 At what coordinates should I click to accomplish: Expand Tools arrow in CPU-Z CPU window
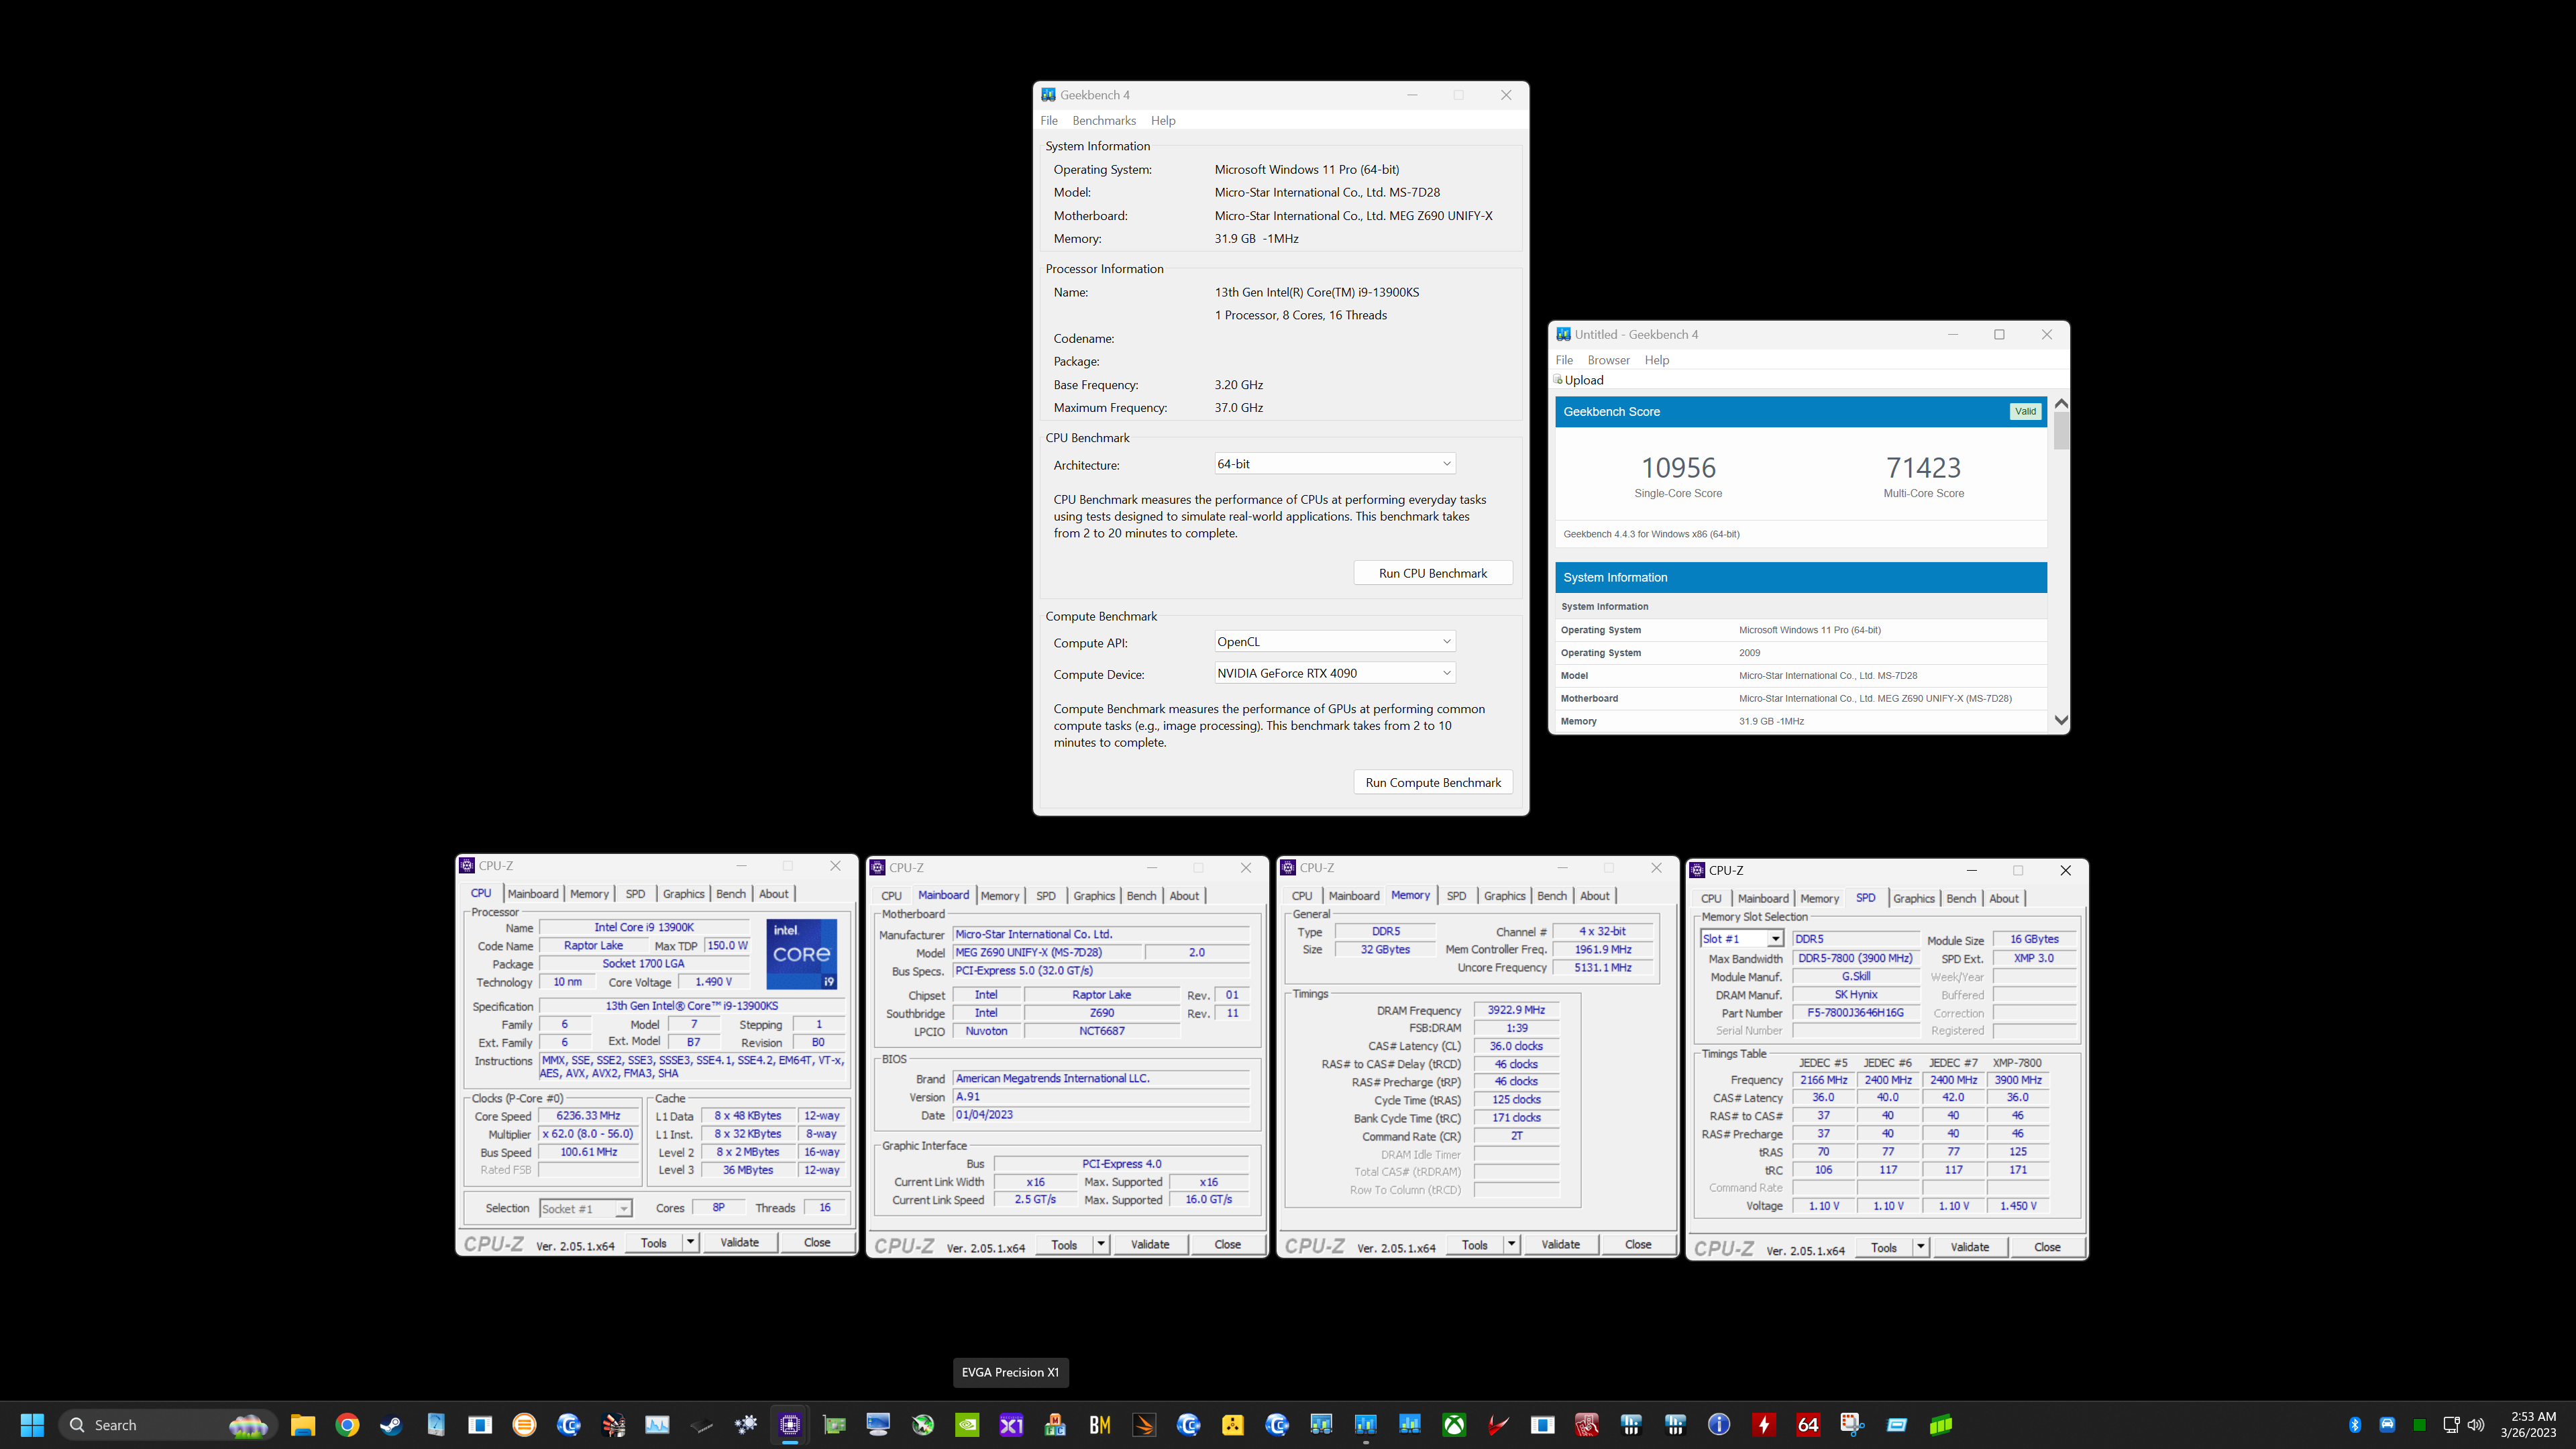click(x=690, y=1242)
